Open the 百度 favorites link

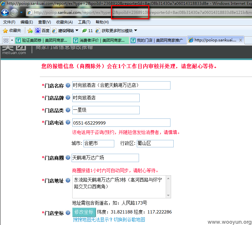click(42, 30)
